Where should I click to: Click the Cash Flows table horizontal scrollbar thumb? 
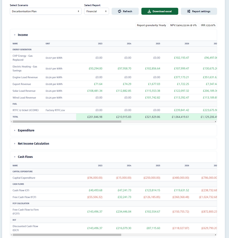(67, 235)
